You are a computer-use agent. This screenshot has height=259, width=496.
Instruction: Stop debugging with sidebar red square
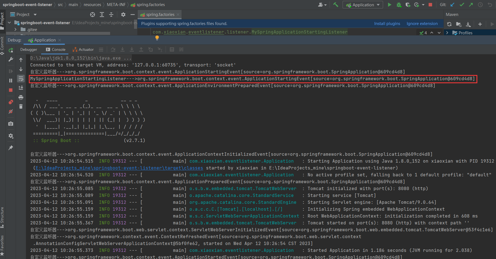pos(11,90)
